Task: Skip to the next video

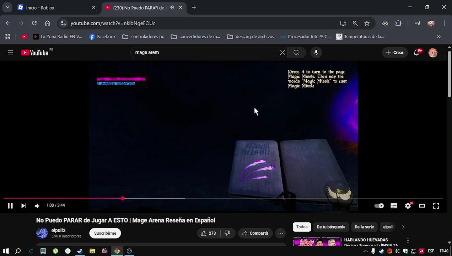Action: pos(24,206)
